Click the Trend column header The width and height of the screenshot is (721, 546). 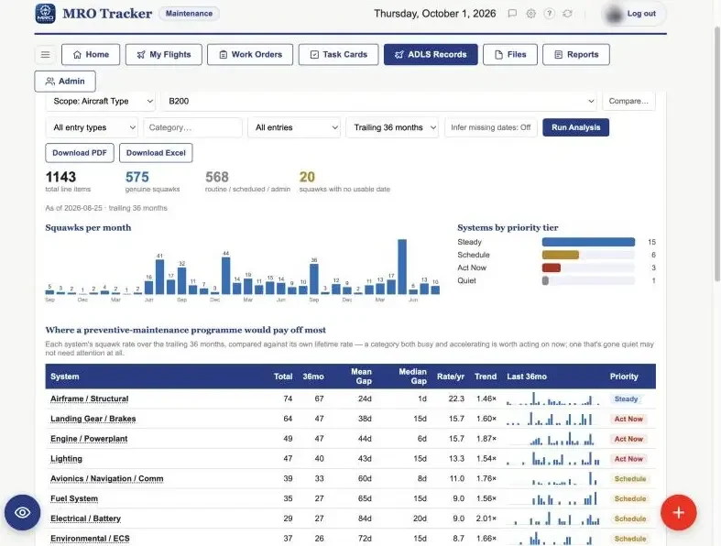click(486, 377)
